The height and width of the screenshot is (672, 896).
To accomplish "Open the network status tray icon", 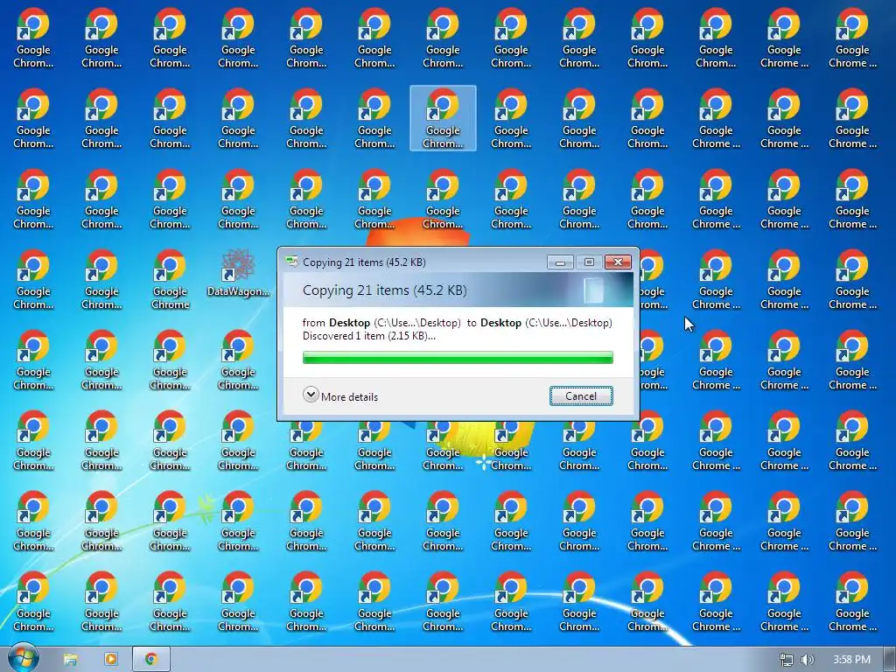I will [787, 660].
